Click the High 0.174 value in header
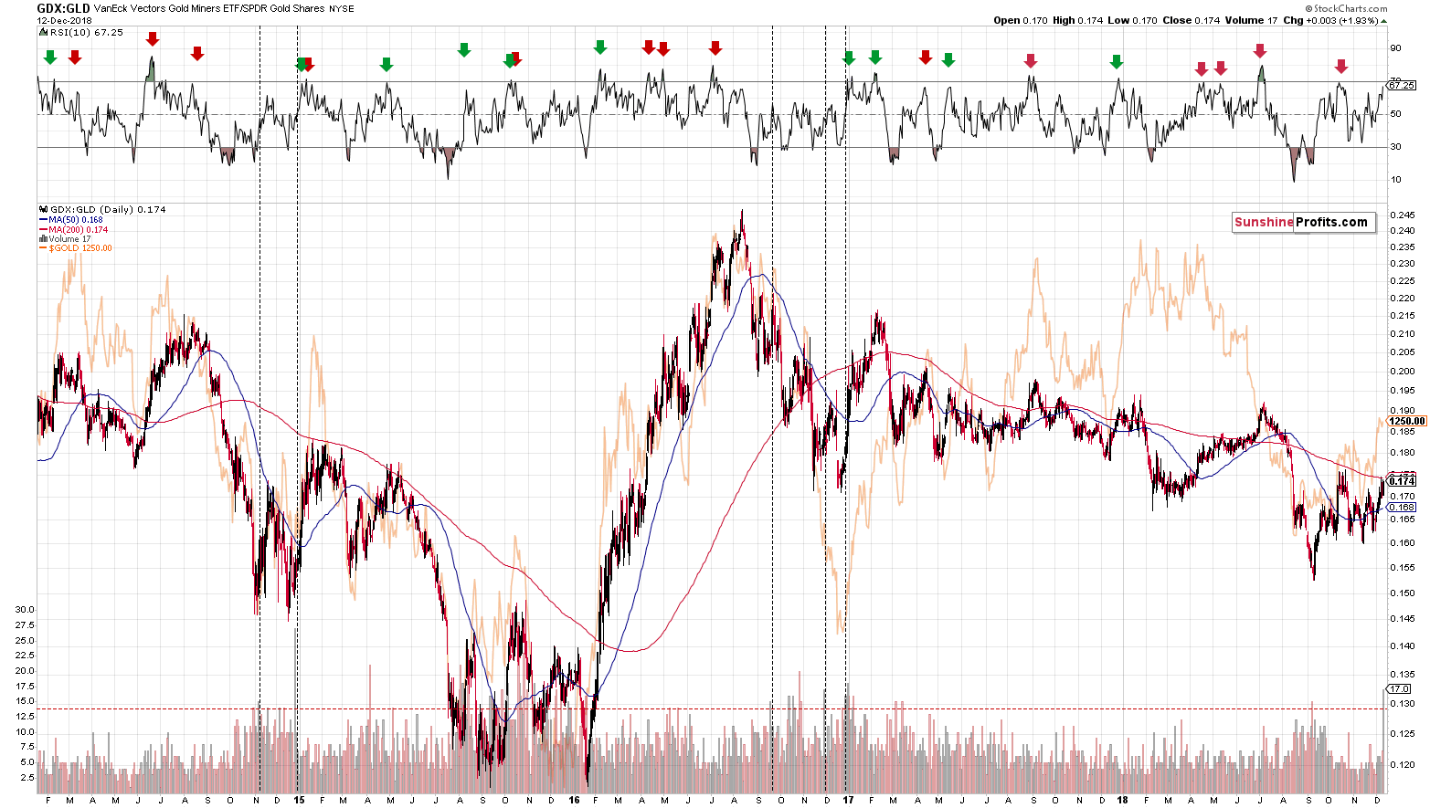 coord(1079,20)
